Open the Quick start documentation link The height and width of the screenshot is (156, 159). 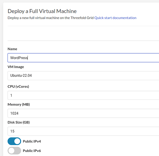pyautogui.click(x=115, y=18)
